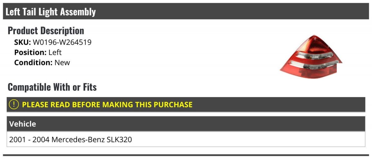Screen dimensions: 372x159
Task: Click the yellow warning exclamation icon
Action: (x=14, y=105)
